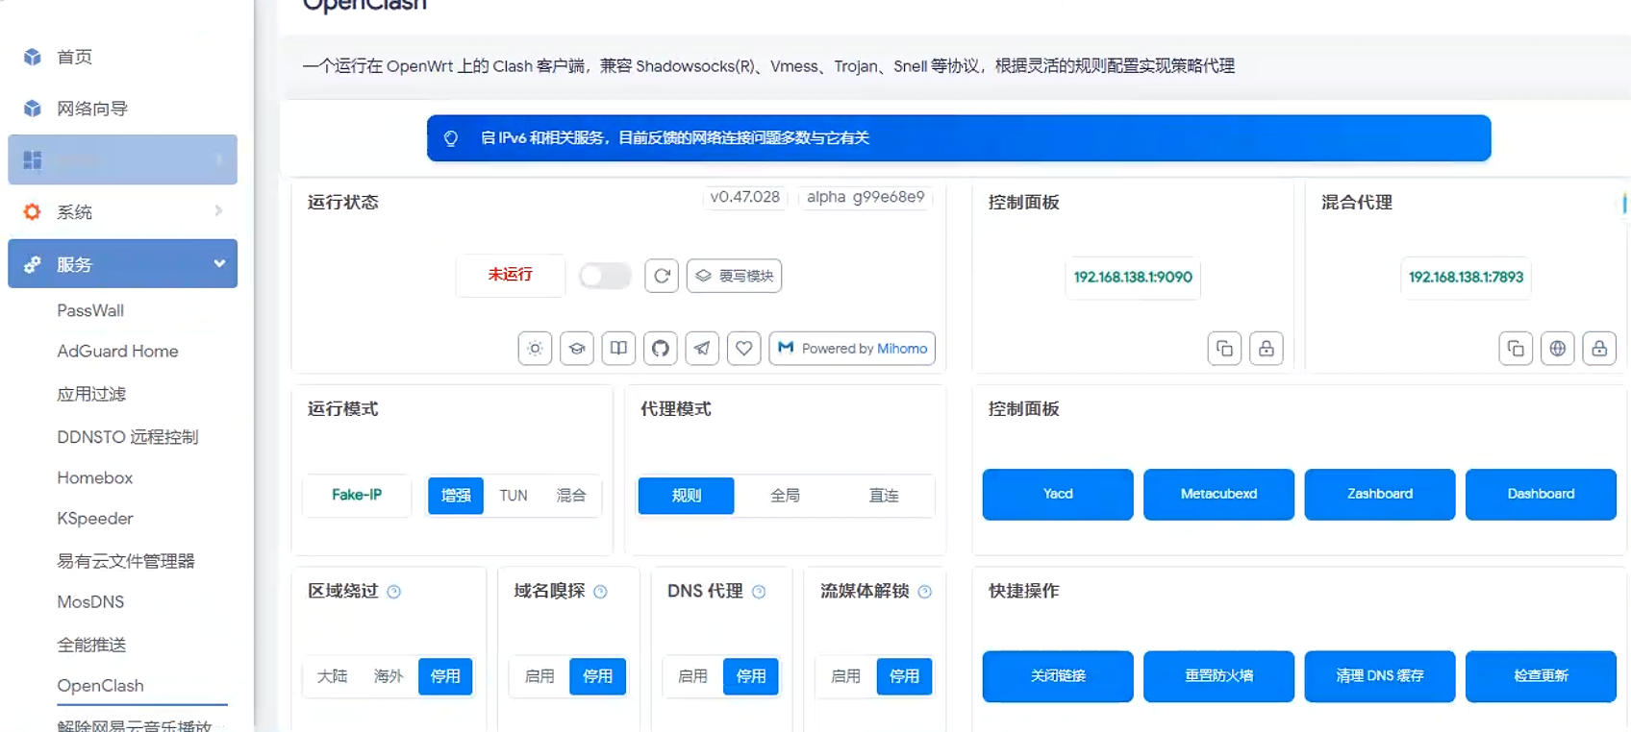This screenshot has width=1631, height=732.
Task: Open AdGuard Home service page
Action: coord(117,352)
